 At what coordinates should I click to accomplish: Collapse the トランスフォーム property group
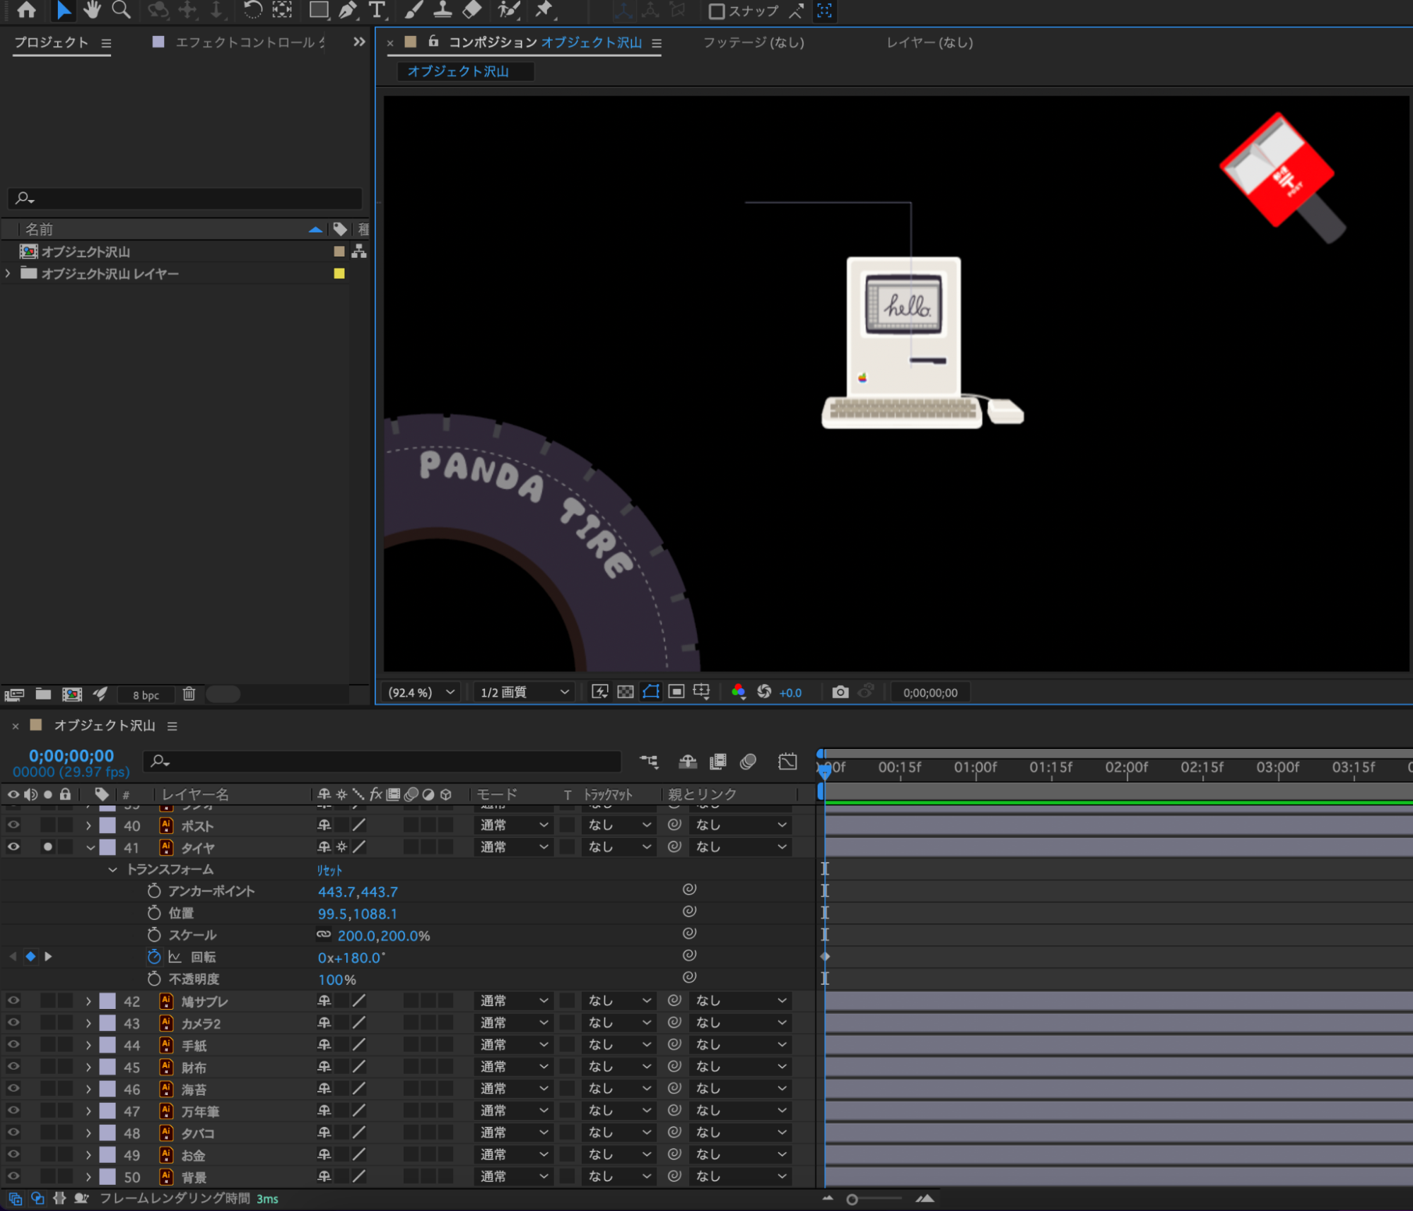(x=112, y=869)
